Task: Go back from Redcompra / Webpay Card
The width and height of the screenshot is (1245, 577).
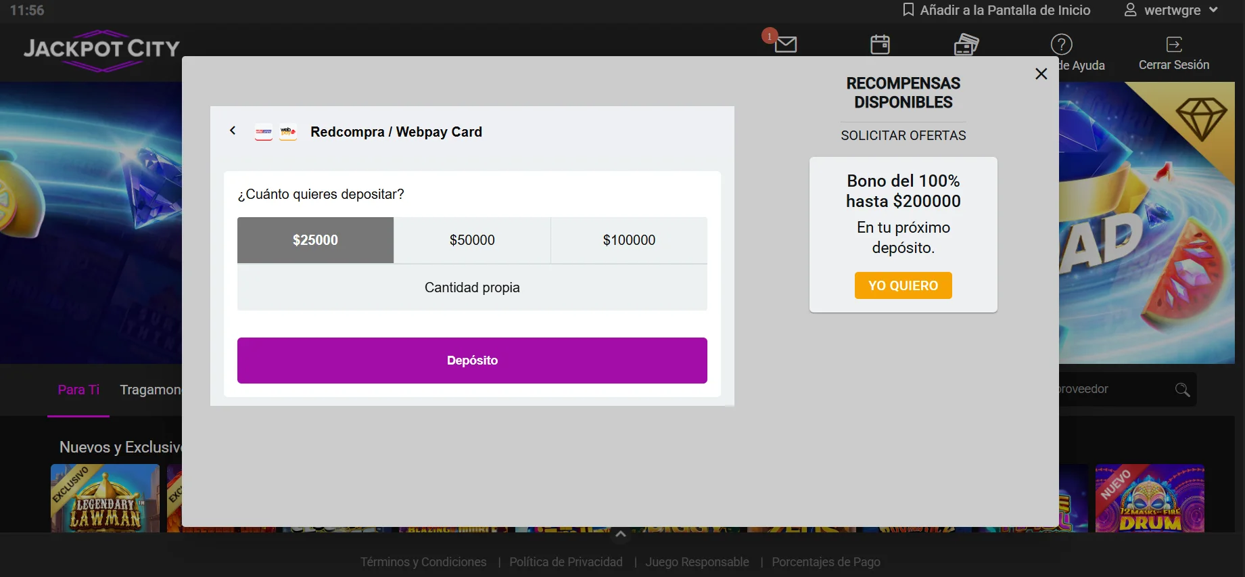Action: pos(233,131)
